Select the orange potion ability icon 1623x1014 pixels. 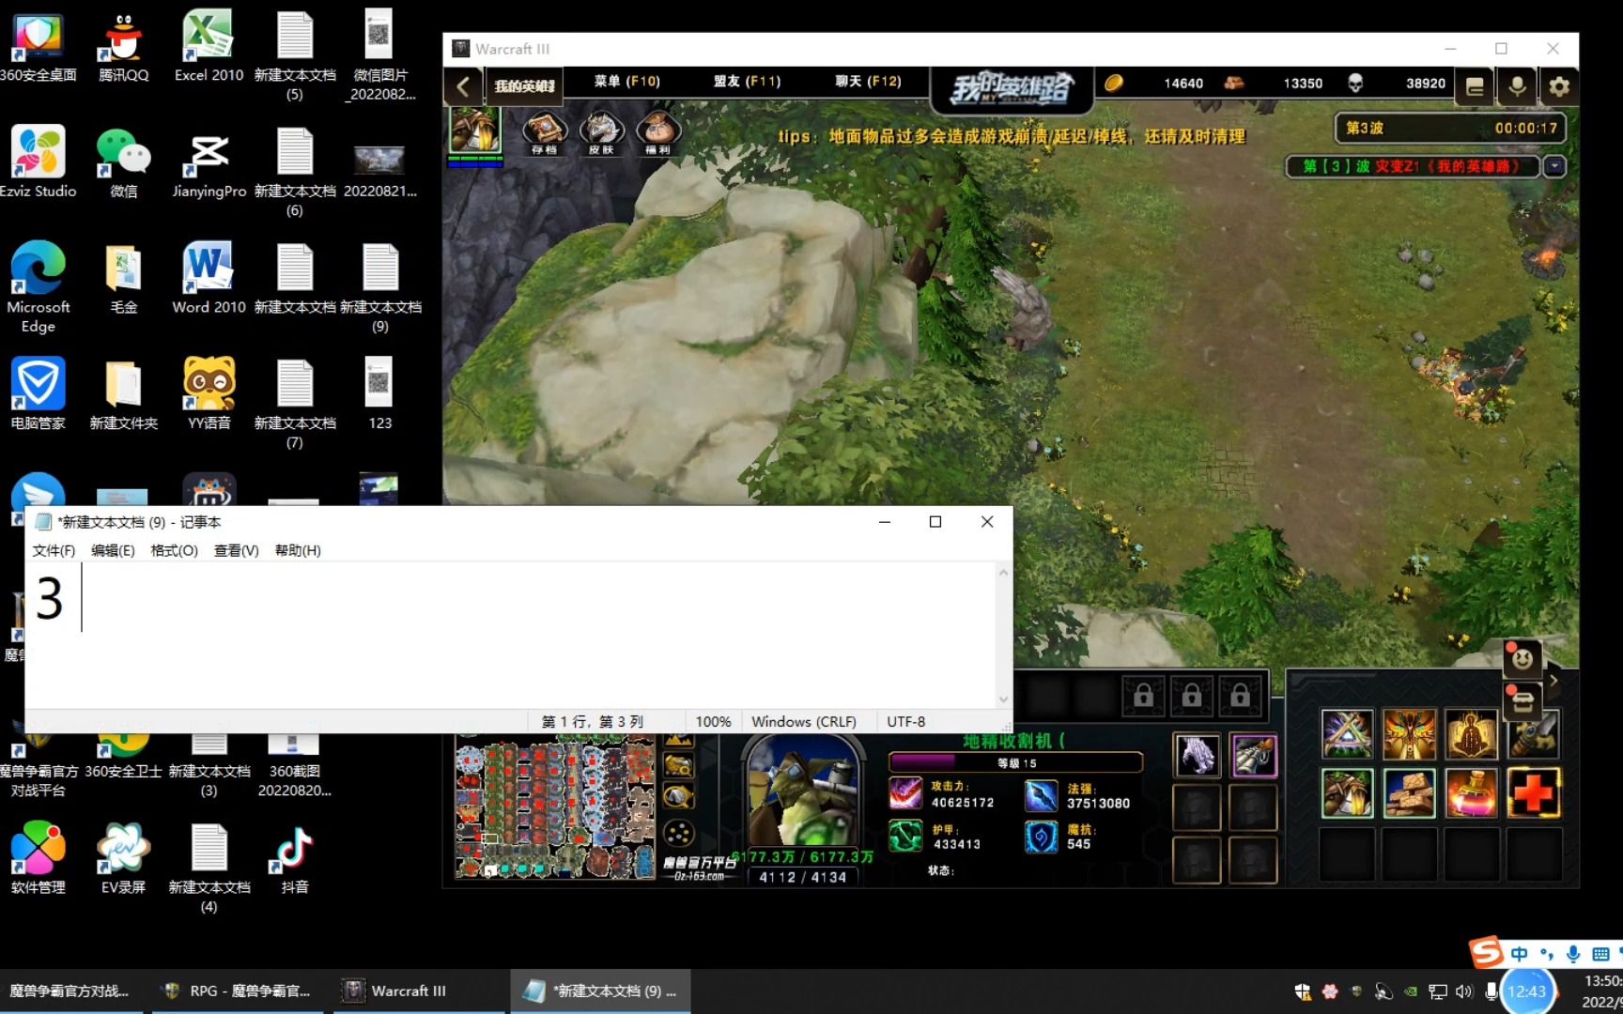(1472, 793)
